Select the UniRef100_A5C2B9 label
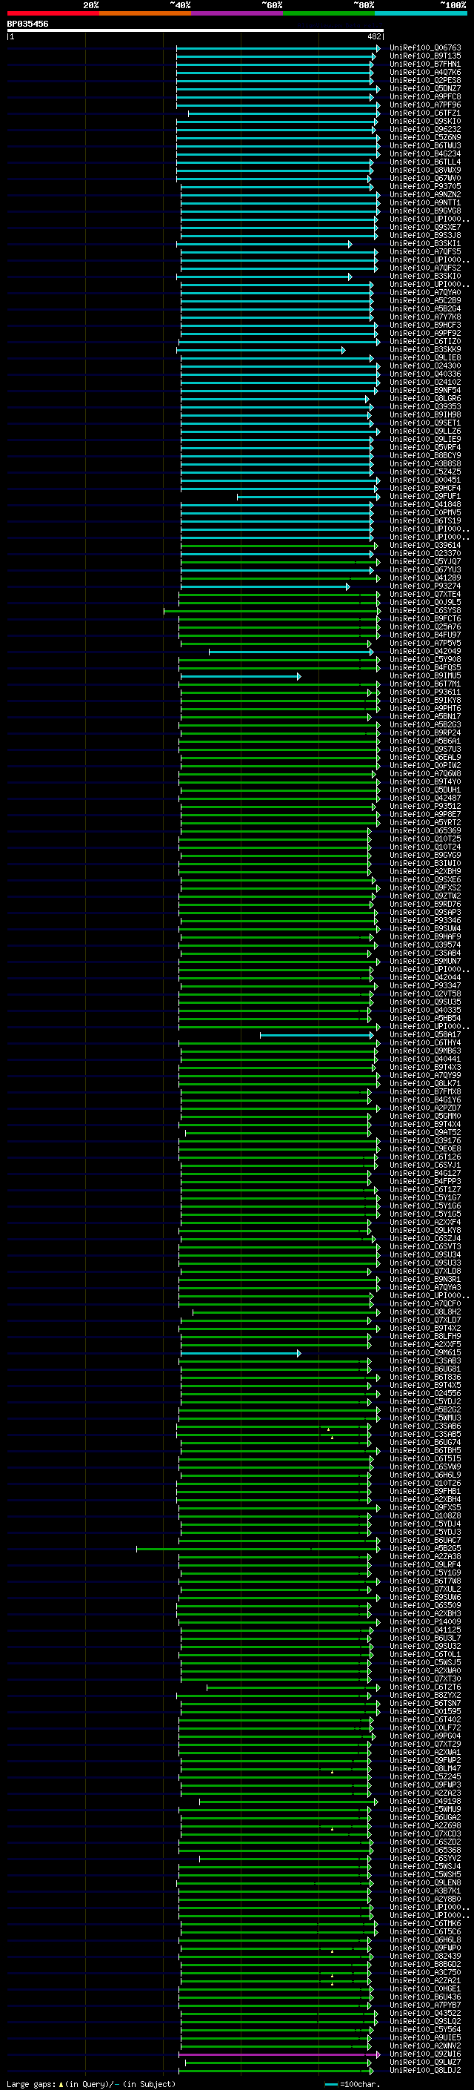Screen dimensions: 474x2090 [x=425, y=300]
